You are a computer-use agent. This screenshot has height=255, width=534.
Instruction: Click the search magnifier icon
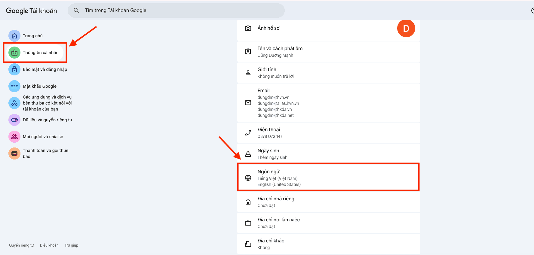[76, 11]
